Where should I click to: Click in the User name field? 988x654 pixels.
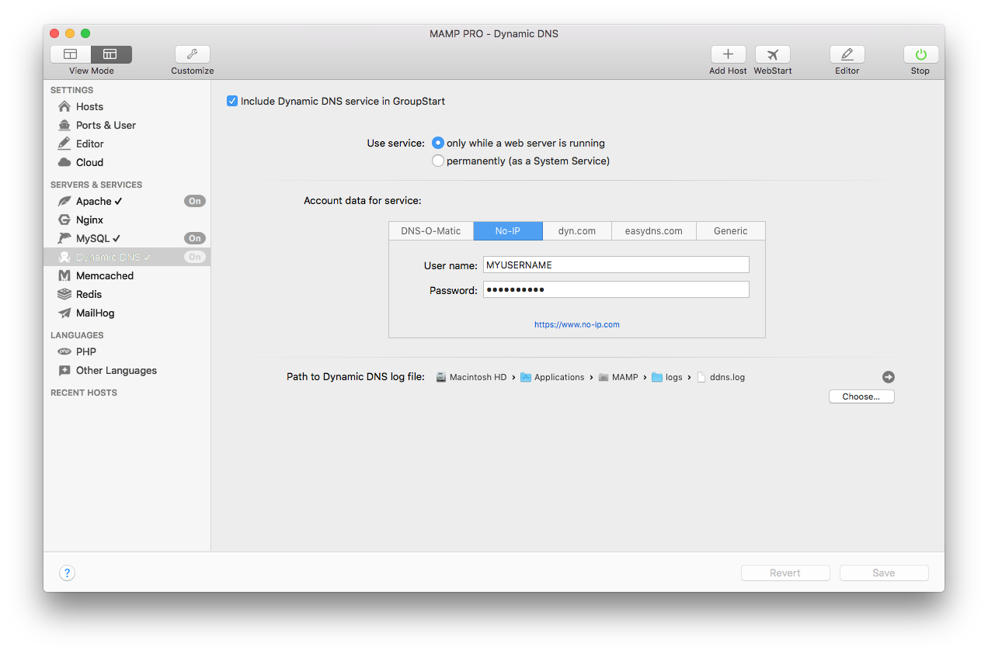click(x=615, y=265)
